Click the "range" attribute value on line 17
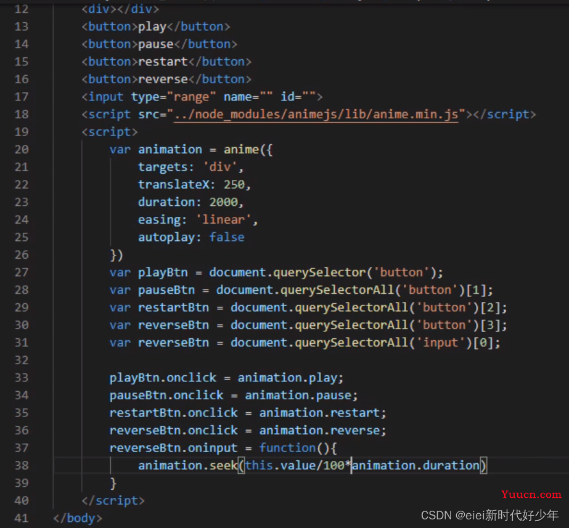Viewport: 569px width, 528px height. (191, 97)
